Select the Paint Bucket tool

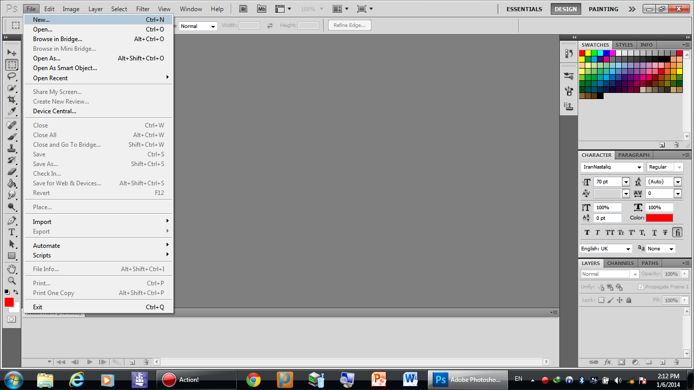(x=12, y=183)
